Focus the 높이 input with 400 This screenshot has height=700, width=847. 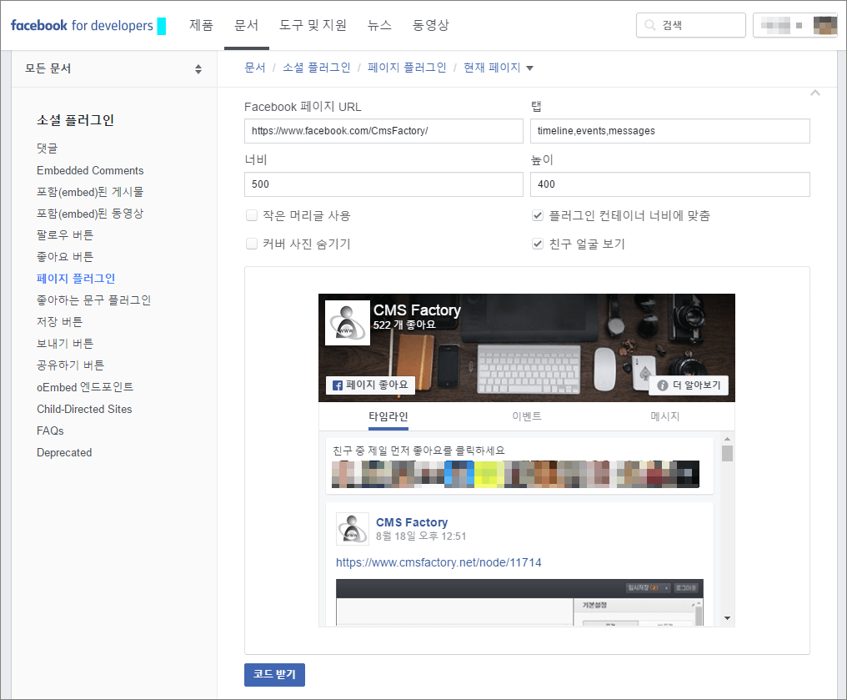click(669, 184)
